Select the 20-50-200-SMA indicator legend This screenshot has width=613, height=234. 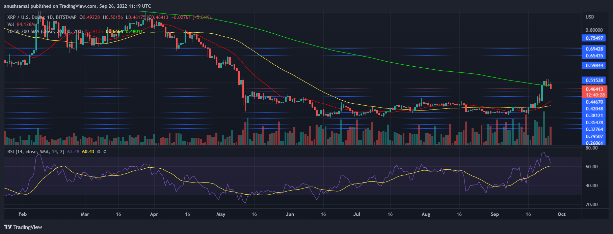tap(45, 31)
